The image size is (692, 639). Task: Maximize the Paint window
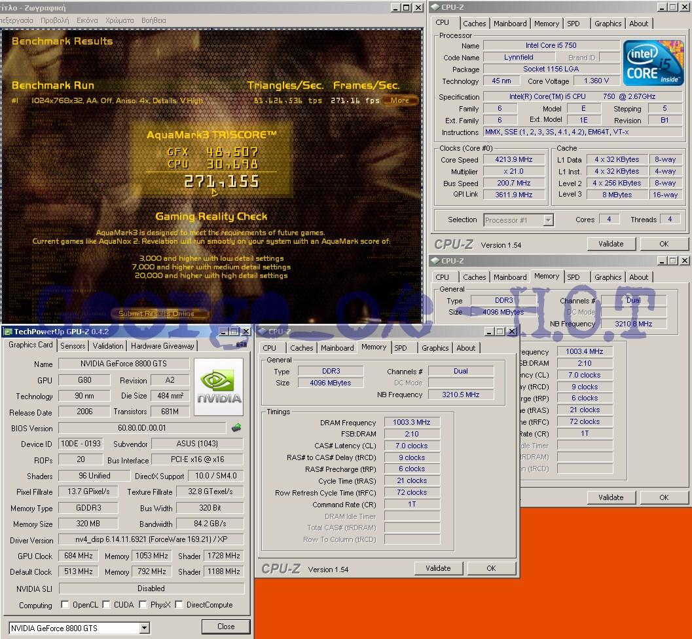coord(407,7)
